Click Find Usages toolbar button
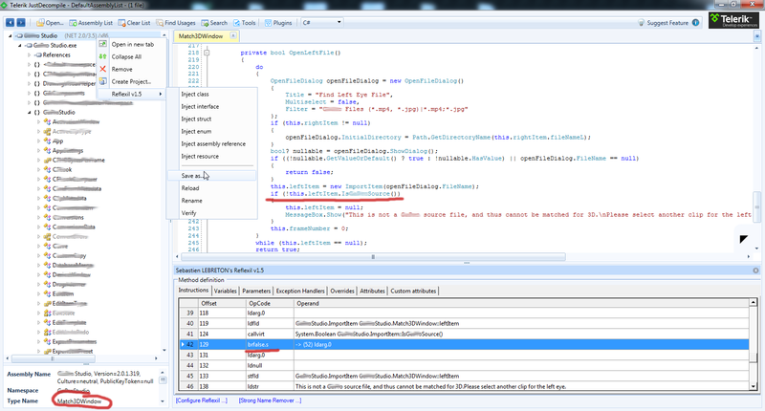The height and width of the screenshot is (411, 765). pos(178,22)
